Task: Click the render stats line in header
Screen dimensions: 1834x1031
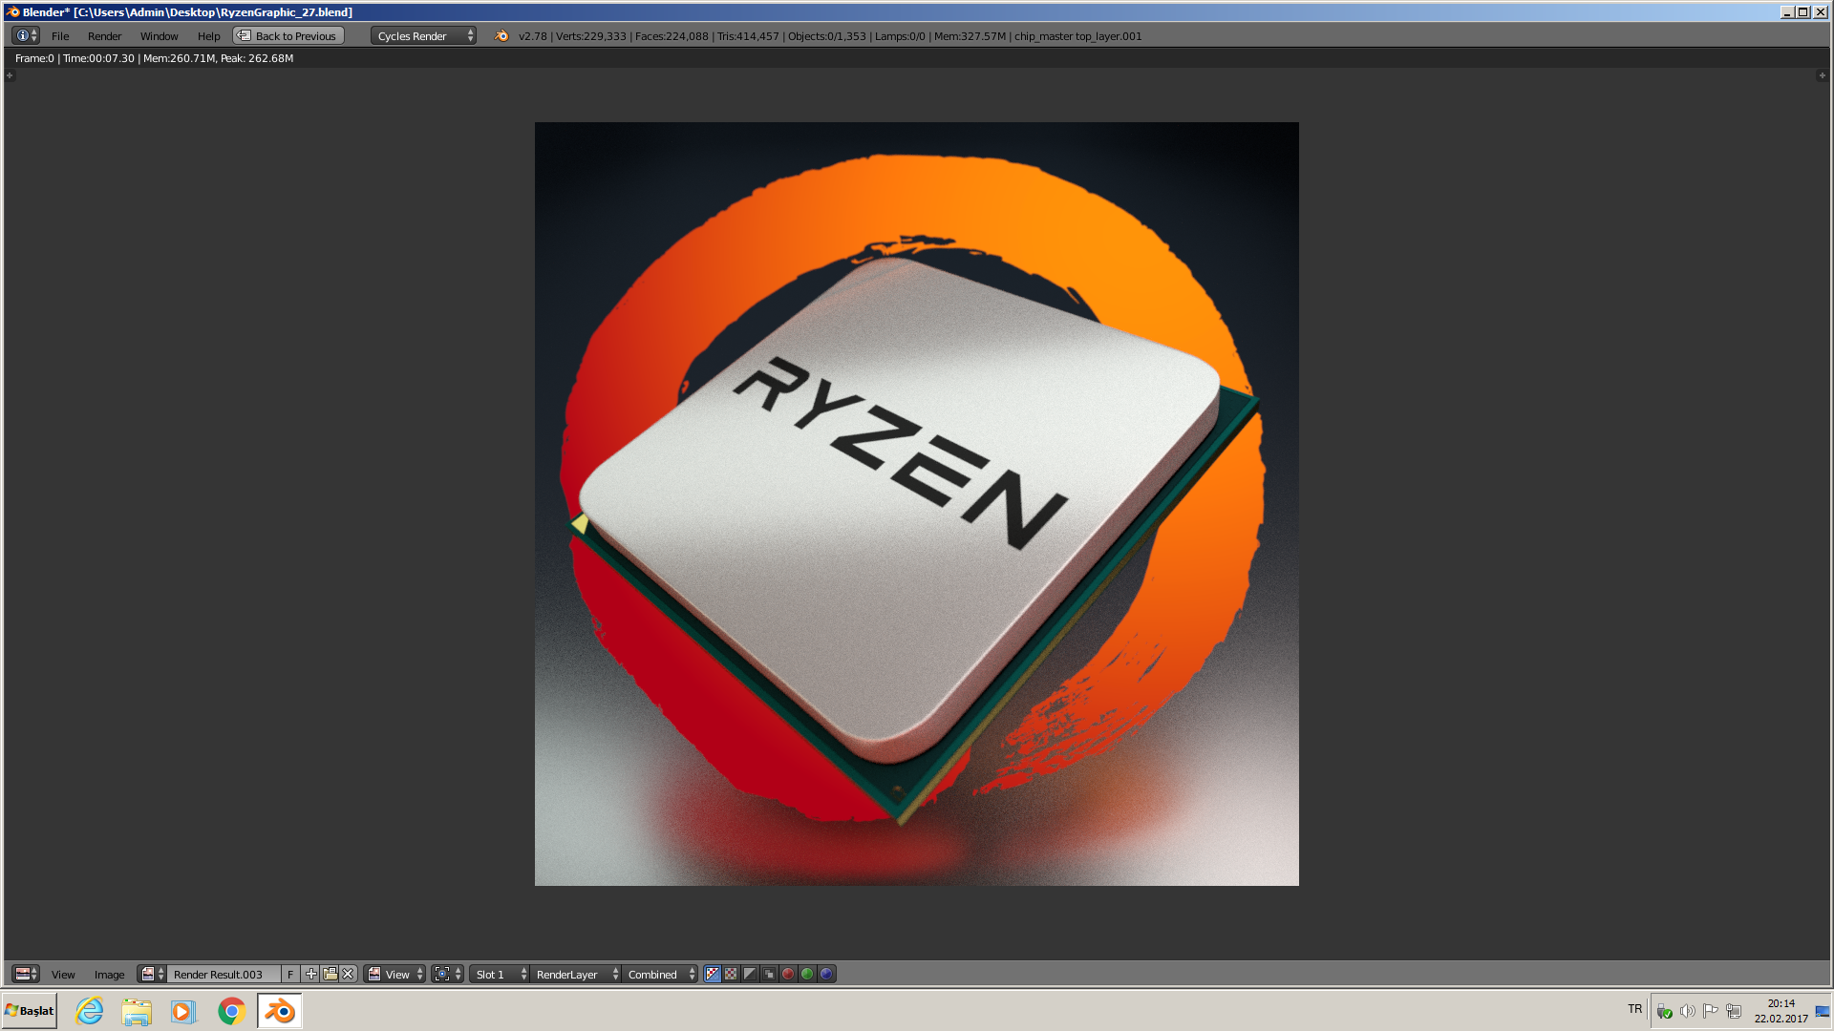Action: pyautogui.click(x=830, y=36)
